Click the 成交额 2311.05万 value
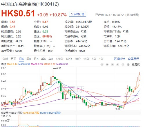The height and width of the screenshot is (127, 145). coord(82,27)
